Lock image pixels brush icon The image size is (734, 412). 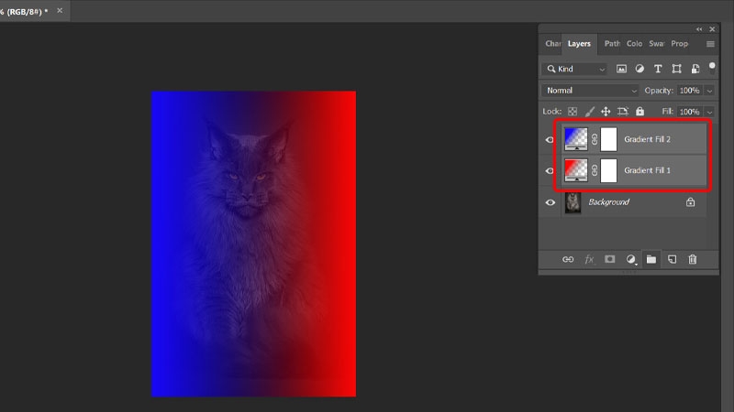click(589, 112)
